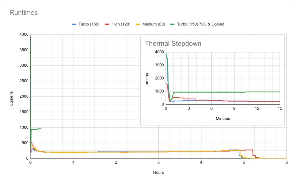The height and width of the screenshot is (184, 296).
Task: Select the "High (120)" legend label text
Action: pyautogui.click(x=121, y=24)
